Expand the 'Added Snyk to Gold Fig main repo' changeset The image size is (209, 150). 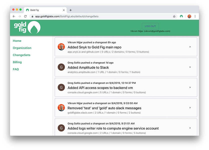point(190,47)
